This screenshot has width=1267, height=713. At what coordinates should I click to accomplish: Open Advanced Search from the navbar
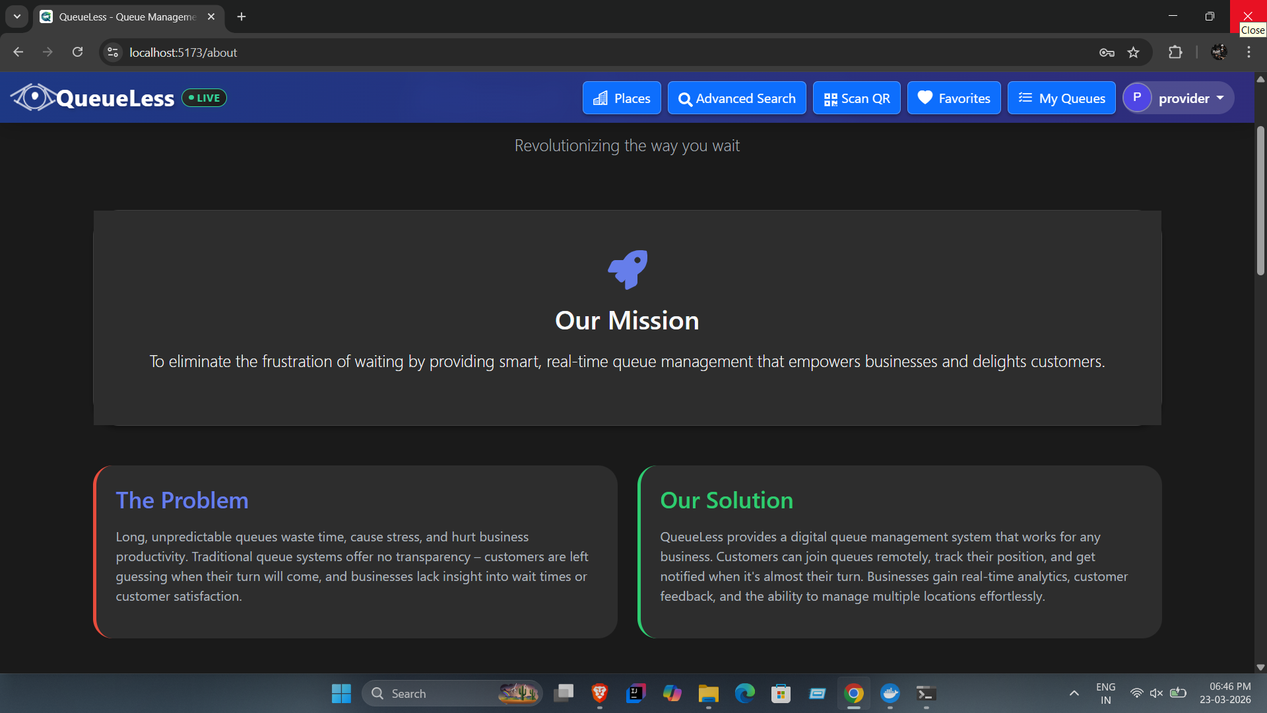coord(736,98)
